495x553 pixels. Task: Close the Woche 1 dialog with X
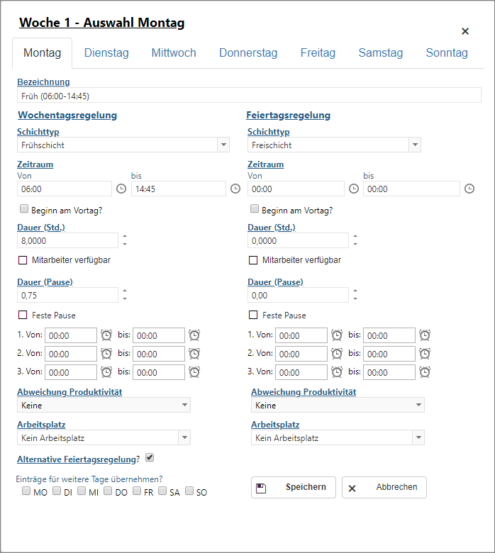coord(465,31)
